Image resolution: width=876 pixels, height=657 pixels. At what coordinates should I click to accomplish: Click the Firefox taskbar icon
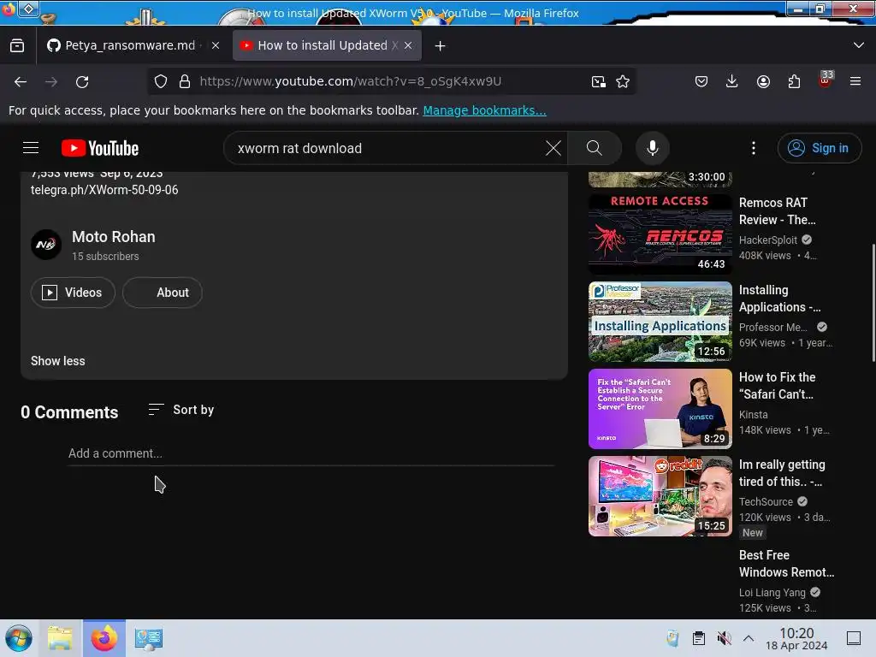point(104,638)
